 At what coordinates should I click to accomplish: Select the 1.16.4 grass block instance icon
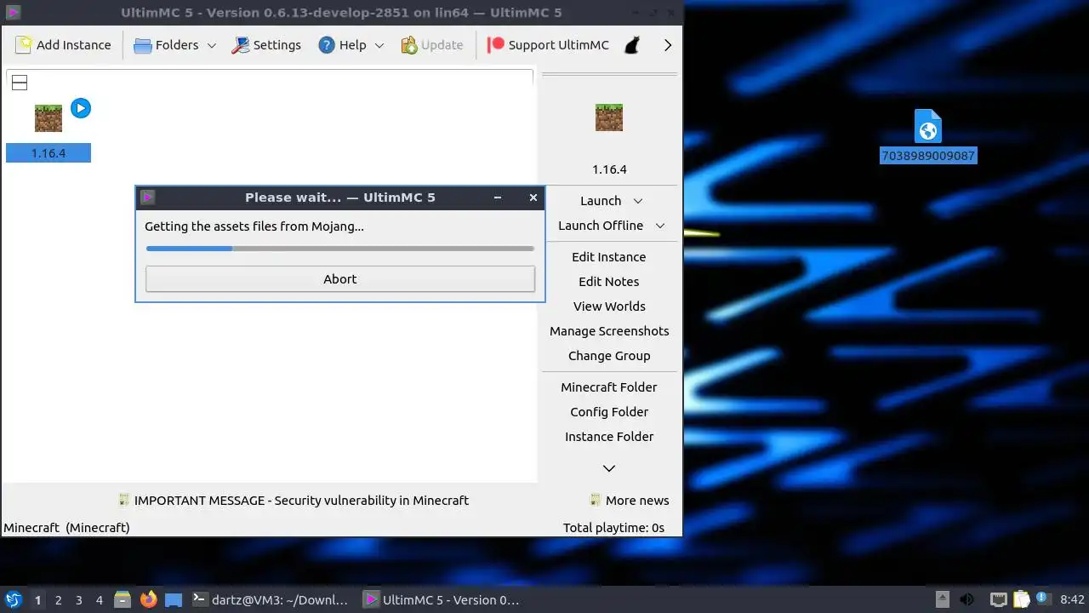pyautogui.click(x=48, y=117)
